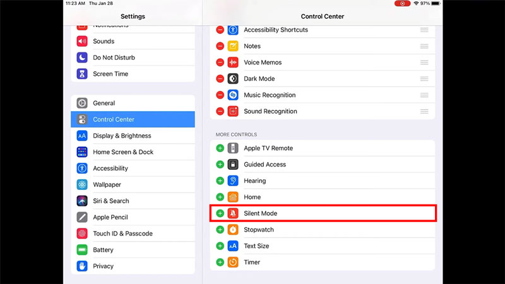
Task: Open General gear icon
Action: click(x=82, y=103)
